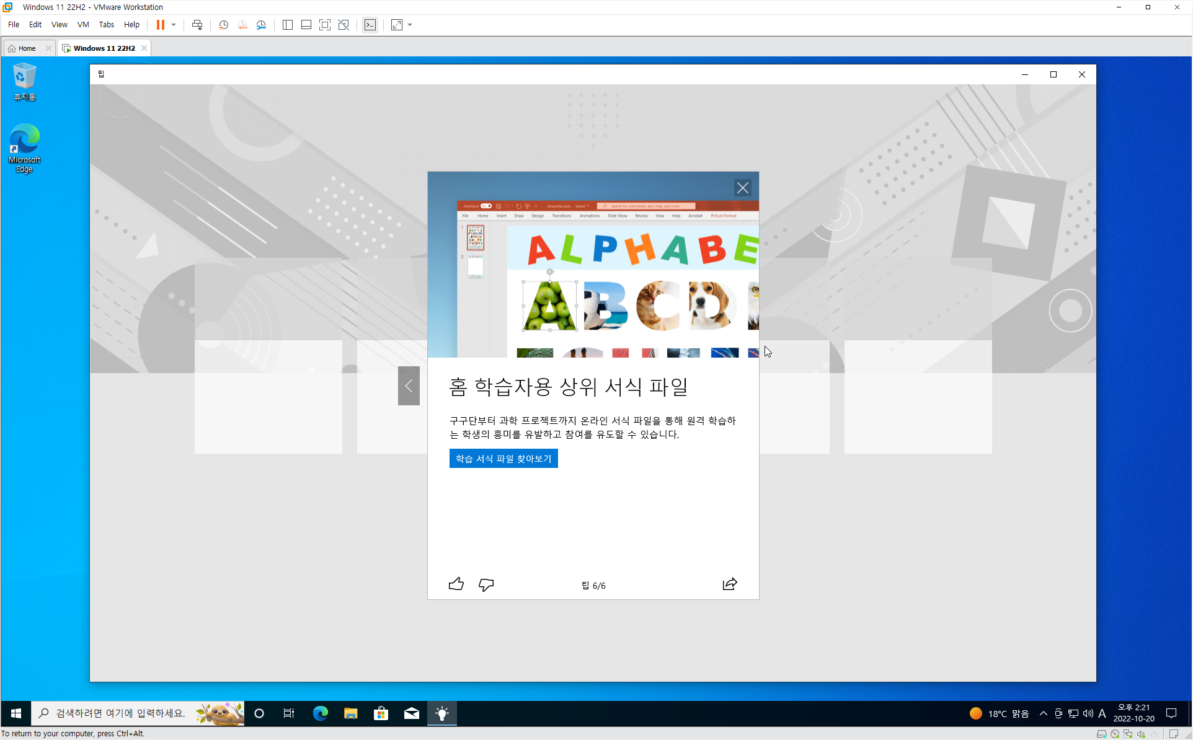Click the thumbs down dislike icon
1193x740 pixels.
[486, 584]
